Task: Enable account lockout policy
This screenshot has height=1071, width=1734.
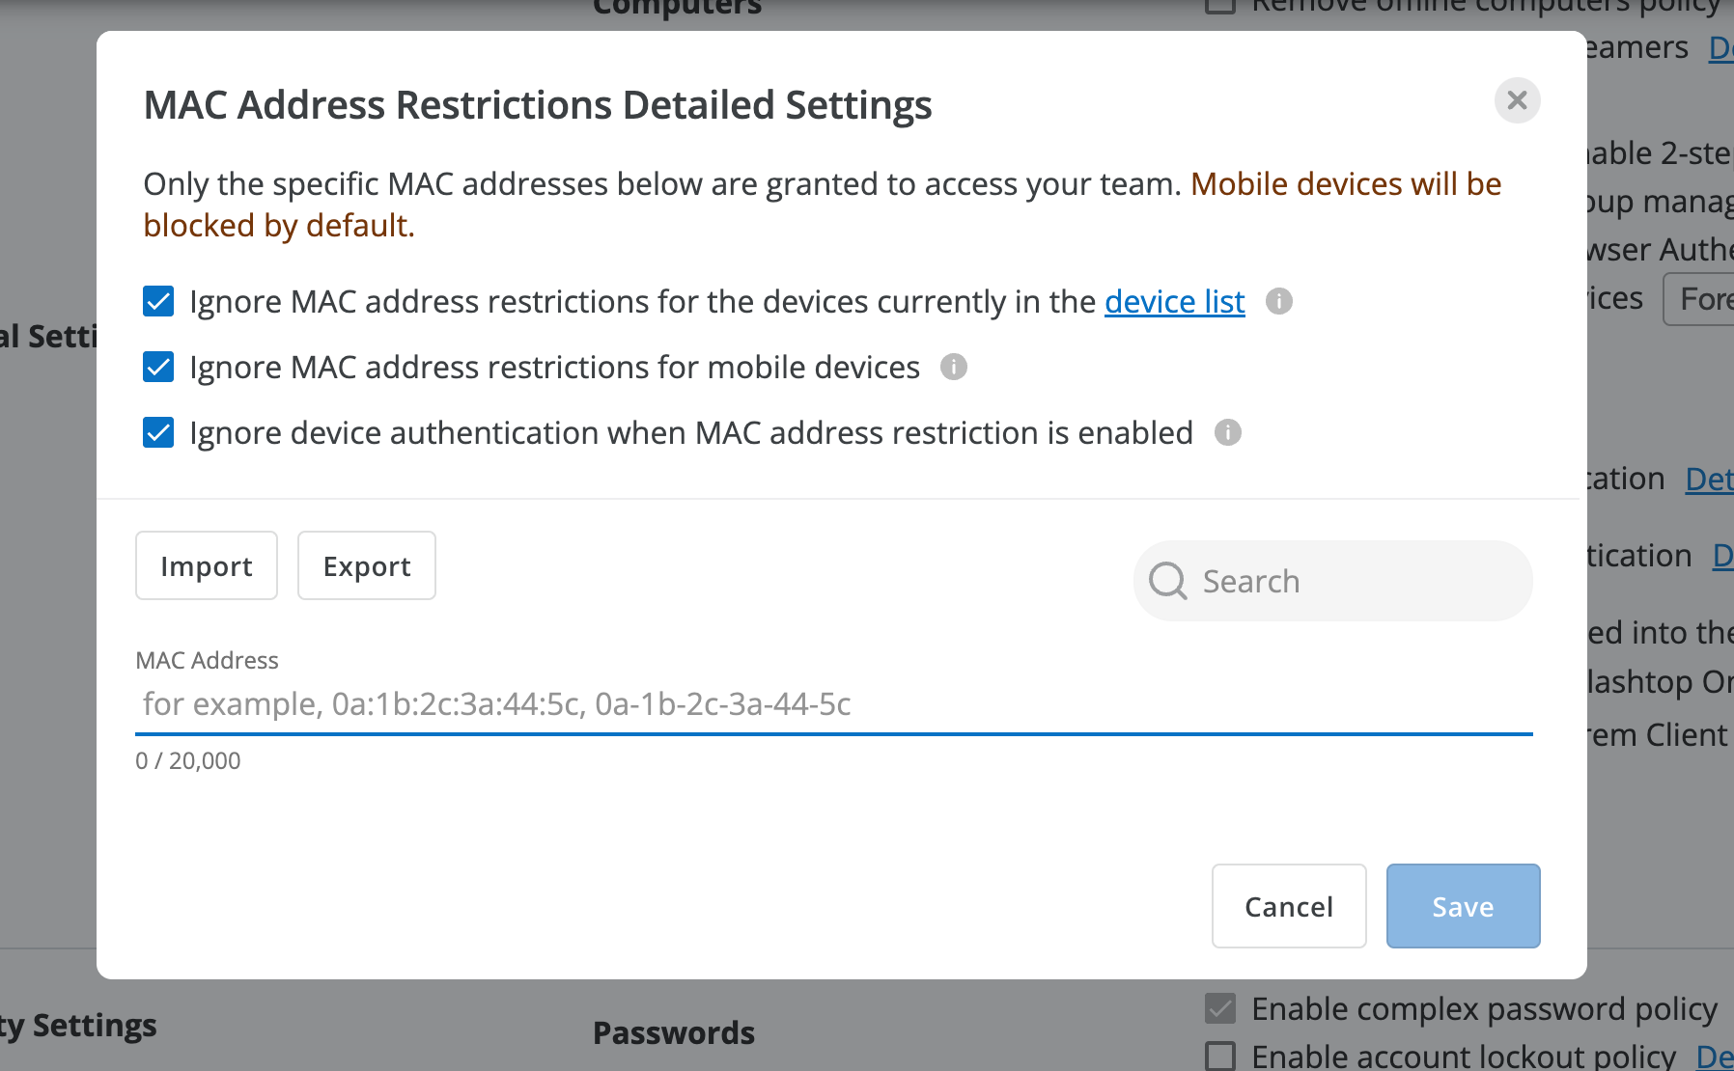Action: [x=1220, y=1057]
